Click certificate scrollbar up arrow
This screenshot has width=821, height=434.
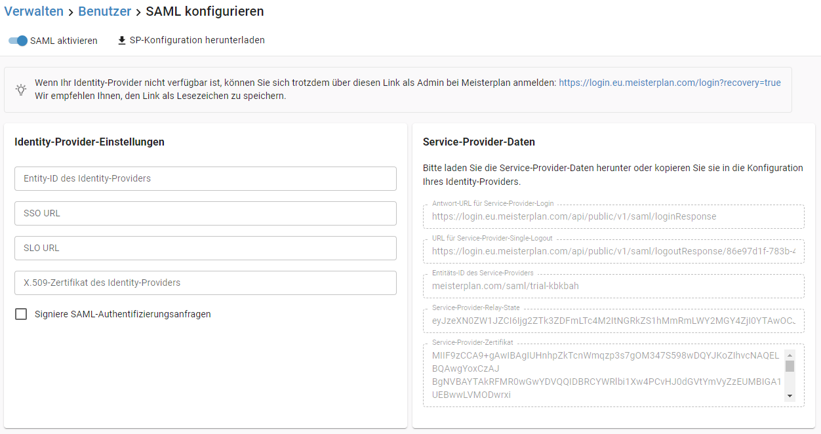[x=790, y=355]
